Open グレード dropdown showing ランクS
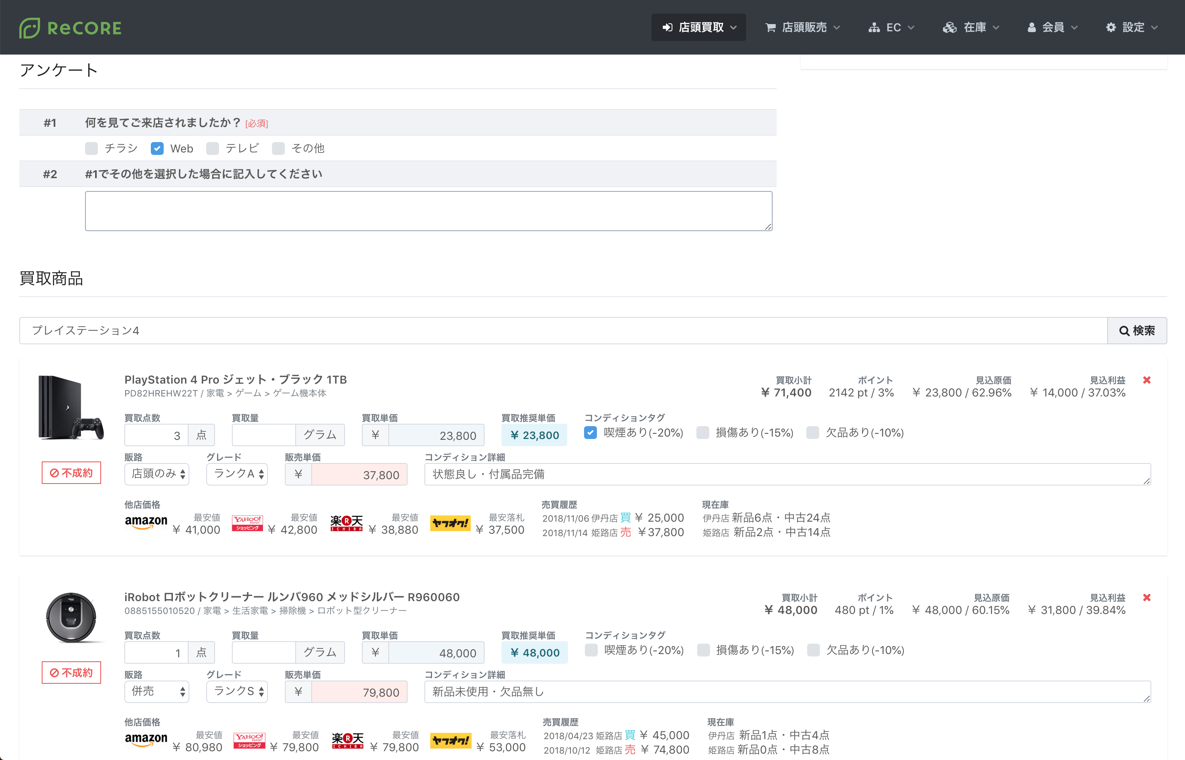 [x=237, y=692]
